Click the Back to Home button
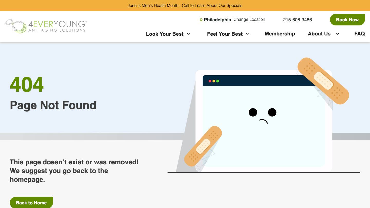The width and height of the screenshot is (370, 208). pyautogui.click(x=31, y=203)
